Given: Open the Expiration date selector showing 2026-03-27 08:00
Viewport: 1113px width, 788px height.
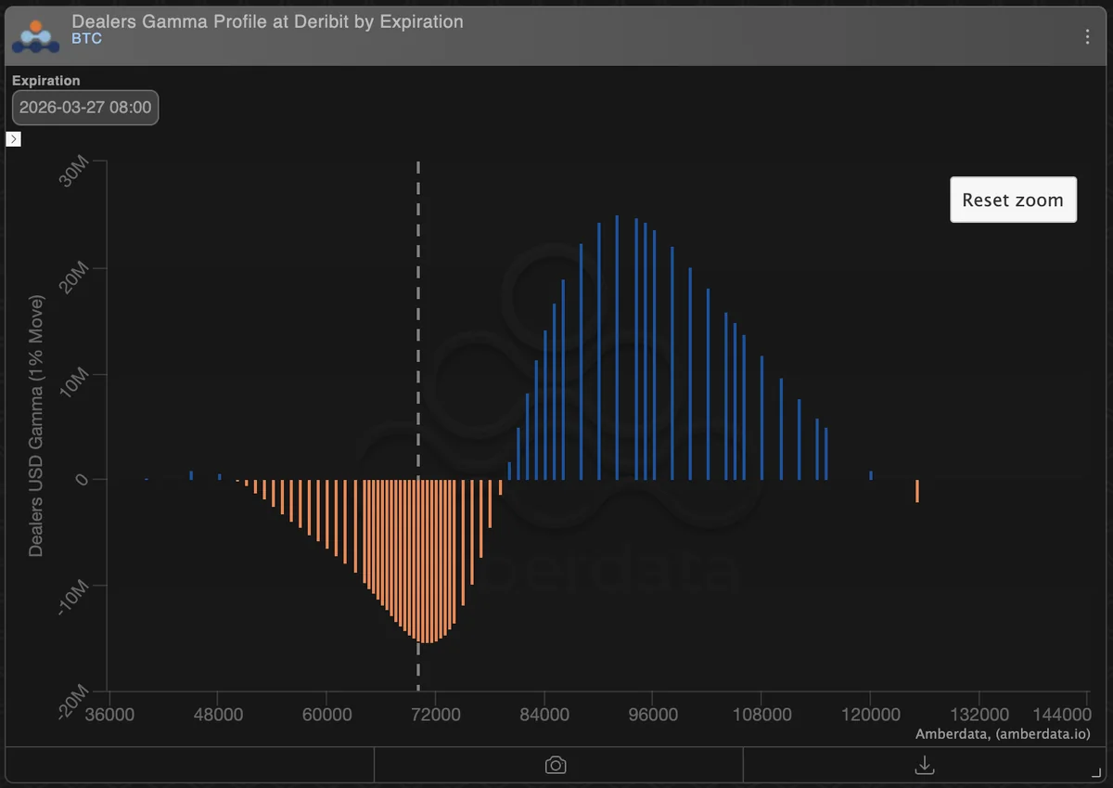Looking at the screenshot, I should (84, 107).
